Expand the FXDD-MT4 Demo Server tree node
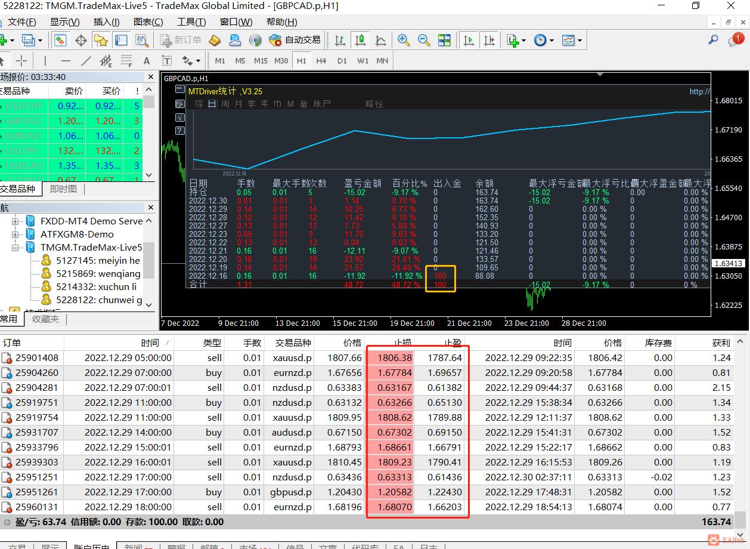The image size is (750, 549). (x=16, y=221)
